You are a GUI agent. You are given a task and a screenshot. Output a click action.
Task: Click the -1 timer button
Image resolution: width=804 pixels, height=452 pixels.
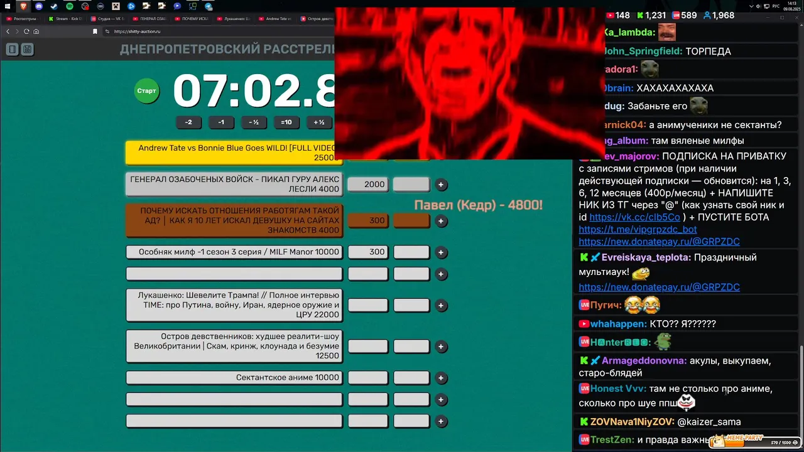[221, 122]
